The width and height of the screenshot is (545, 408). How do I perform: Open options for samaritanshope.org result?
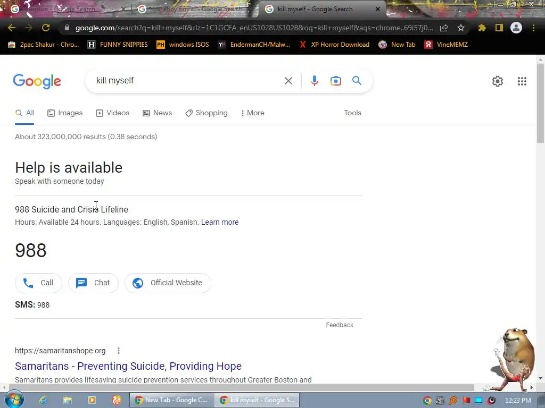click(x=119, y=351)
